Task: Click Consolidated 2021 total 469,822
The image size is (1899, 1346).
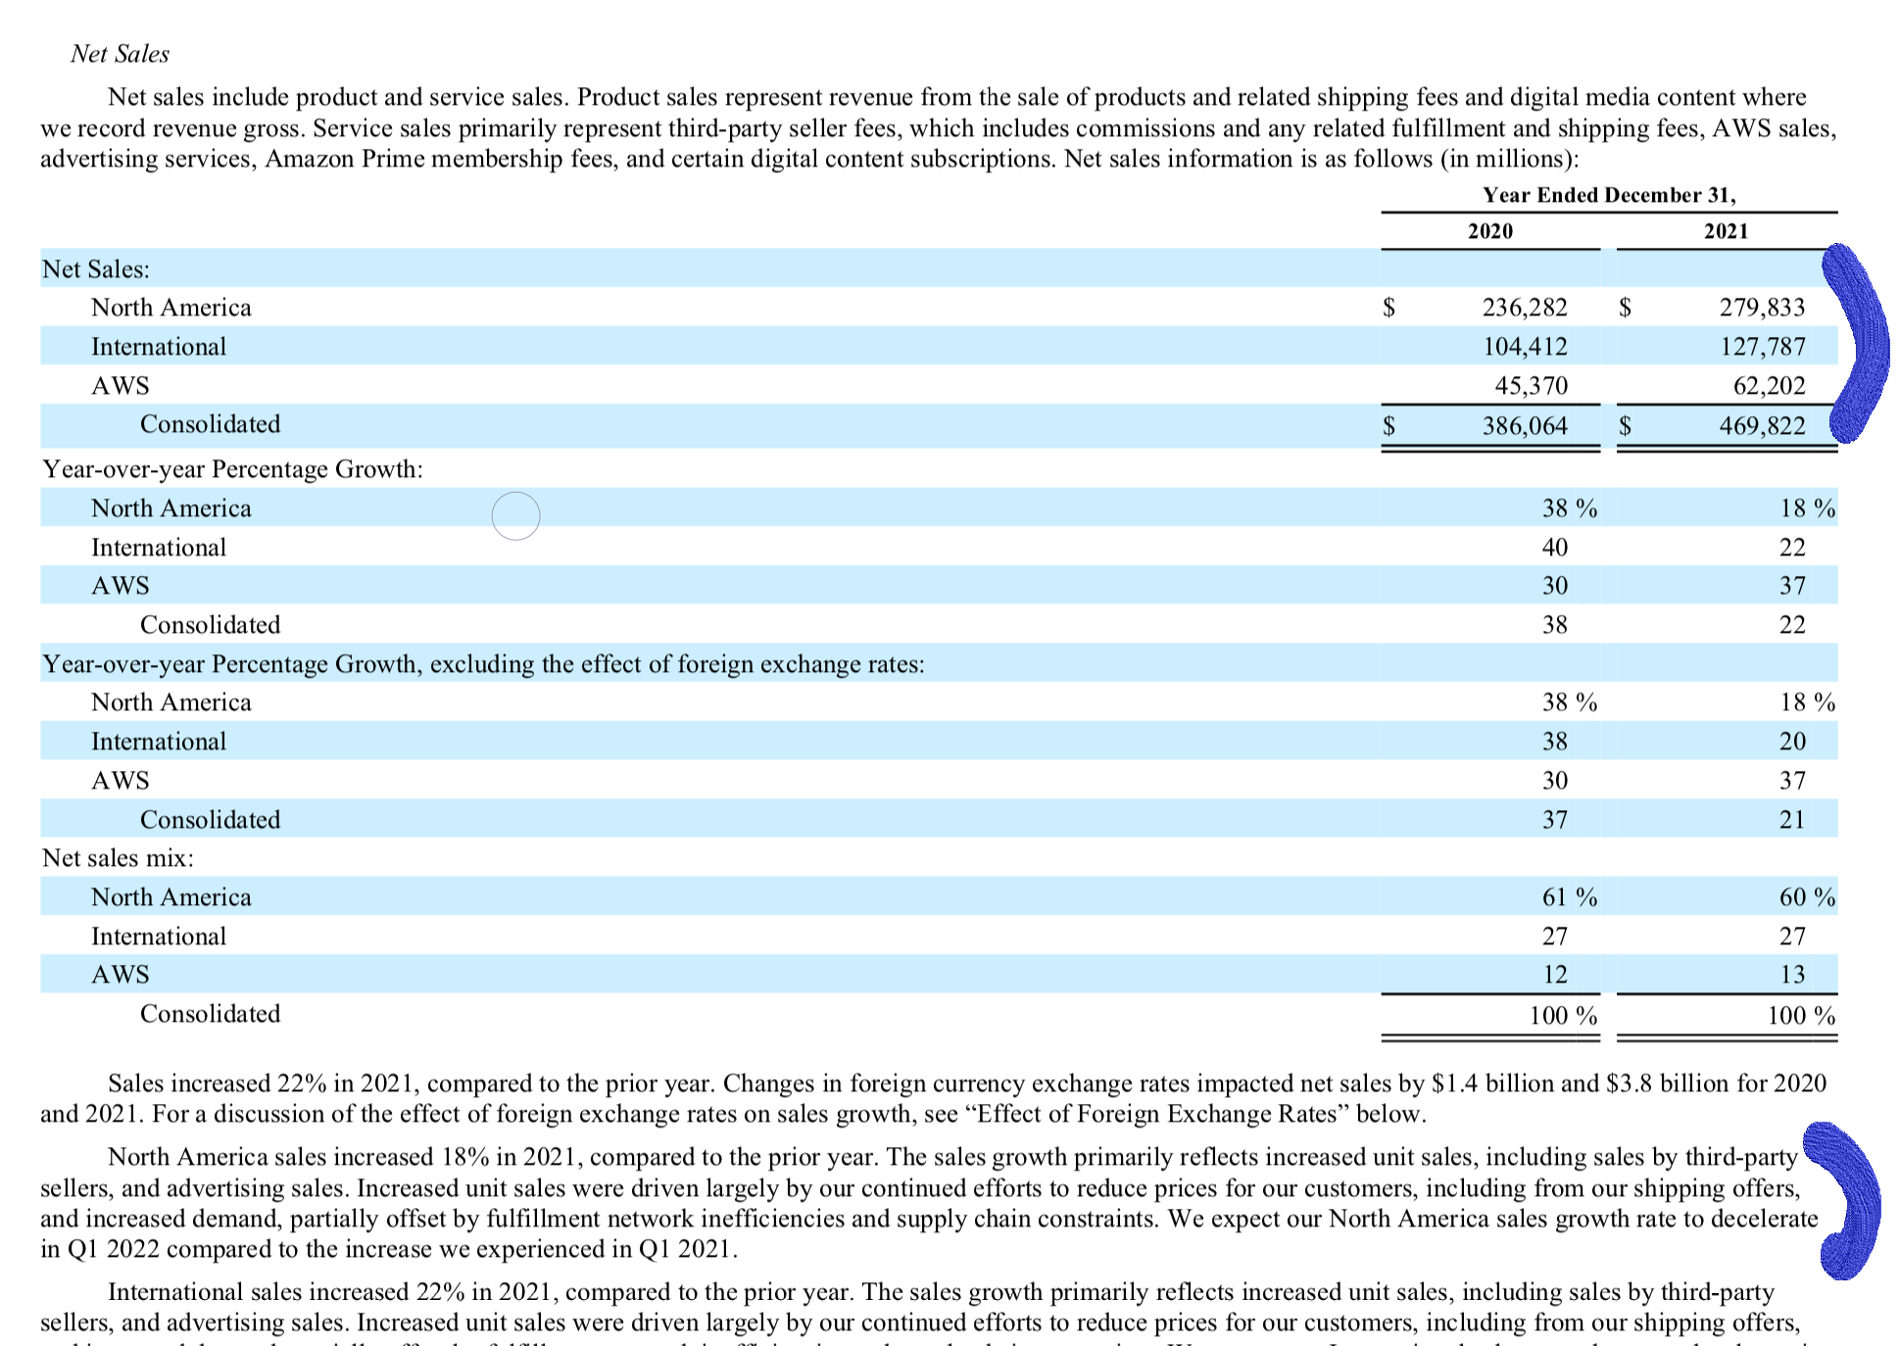Action: coord(1762,426)
